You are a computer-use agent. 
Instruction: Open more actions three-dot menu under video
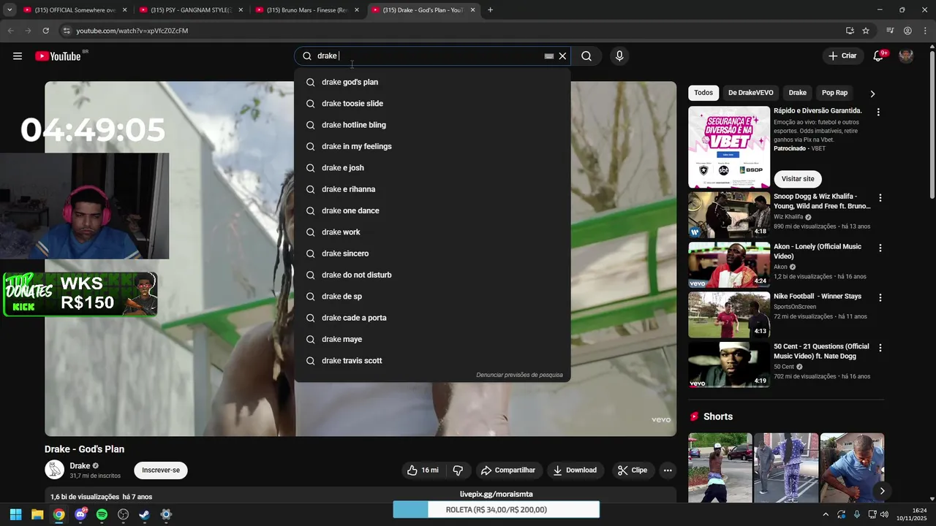click(x=668, y=470)
